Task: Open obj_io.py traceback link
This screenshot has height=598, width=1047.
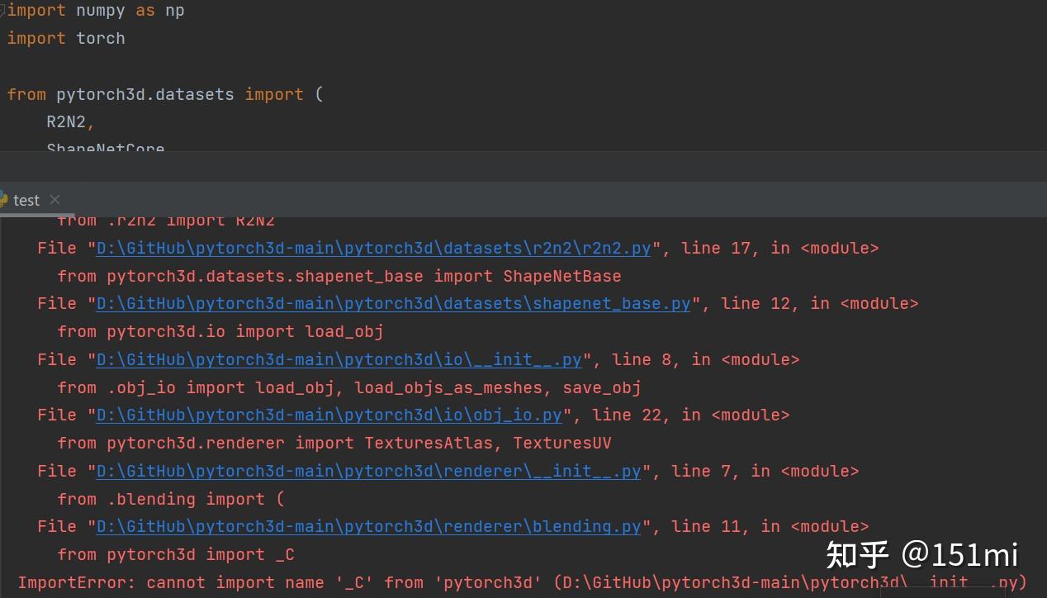Action: (x=329, y=414)
